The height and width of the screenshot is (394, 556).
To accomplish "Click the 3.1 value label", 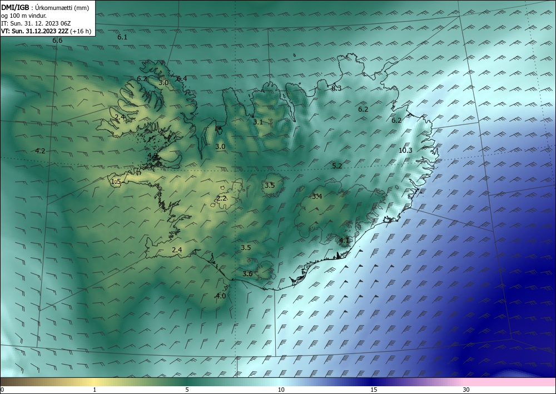I will pyautogui.click(x=258, y=122).
